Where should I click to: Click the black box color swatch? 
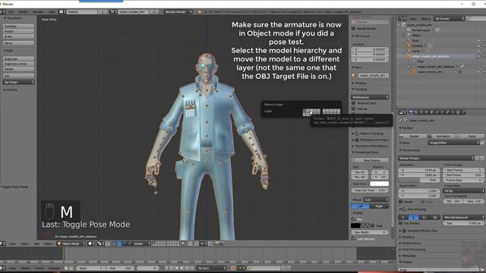click(x=355, y=226)
